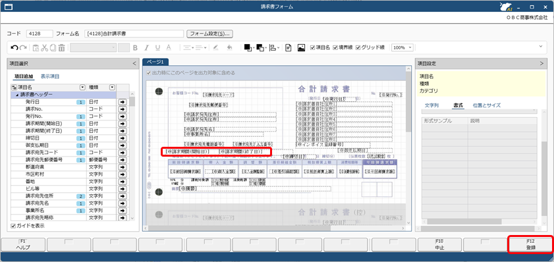Toggle the グリッド線 checkbox
The image size is (554, 262).
tap(358, 47)
